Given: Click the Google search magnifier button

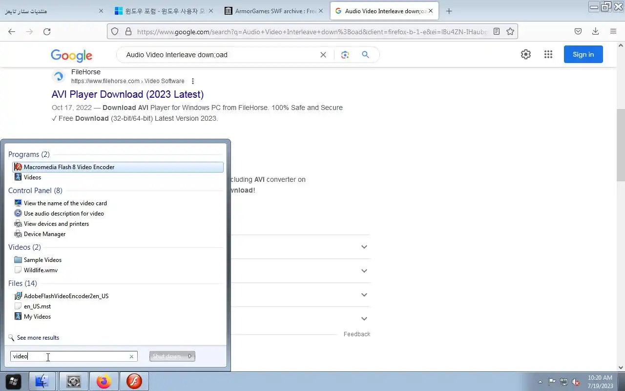Looking at the screenshot, I should (x=365, y=55).
